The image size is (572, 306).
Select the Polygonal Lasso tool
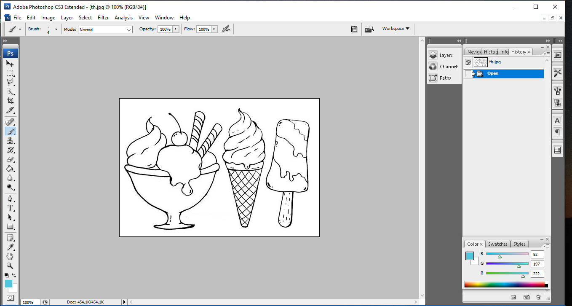pos(10,82)
